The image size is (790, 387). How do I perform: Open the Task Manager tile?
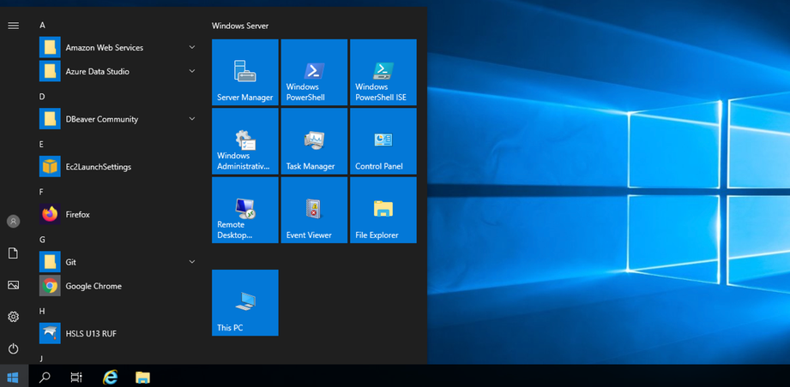pyautogui.click(x=314, y=141)
